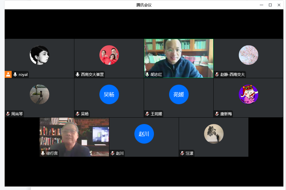Image resolution: width=286 pixels, height=190 pixels.
Task: Click the cartoon lion avatar of 唐新梅
Action: [248, 94]
